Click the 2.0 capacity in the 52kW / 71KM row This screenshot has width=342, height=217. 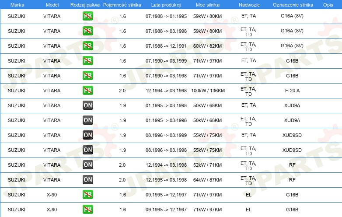click(122, 165)
